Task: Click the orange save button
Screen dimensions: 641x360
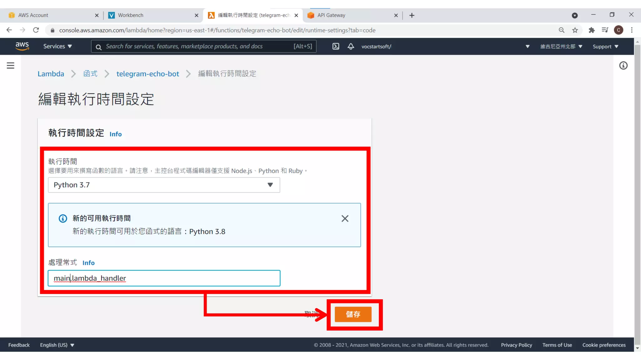Action: [x=353, y=314]
